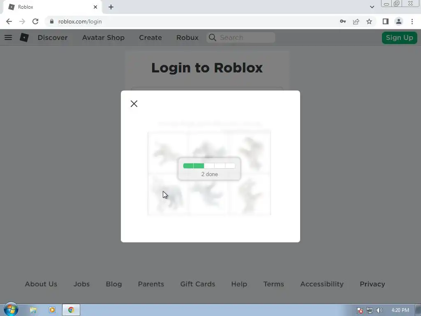Select the bottom-left captcha image

point(168,194)
